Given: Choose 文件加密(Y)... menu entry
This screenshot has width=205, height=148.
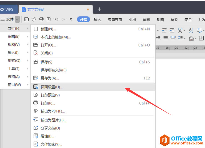Looking at the screenshot, I should 93,144.
